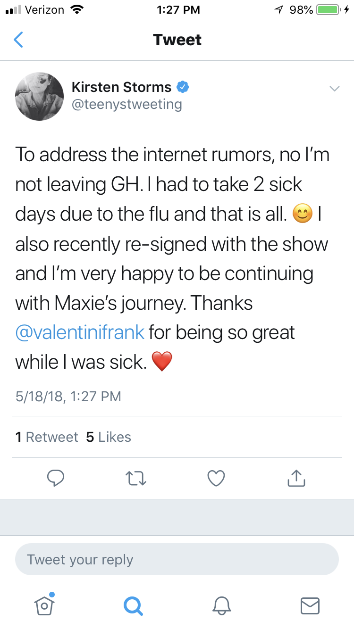Tap the reply speech bubble icon
354x629 pixels.
pos(56,478)
